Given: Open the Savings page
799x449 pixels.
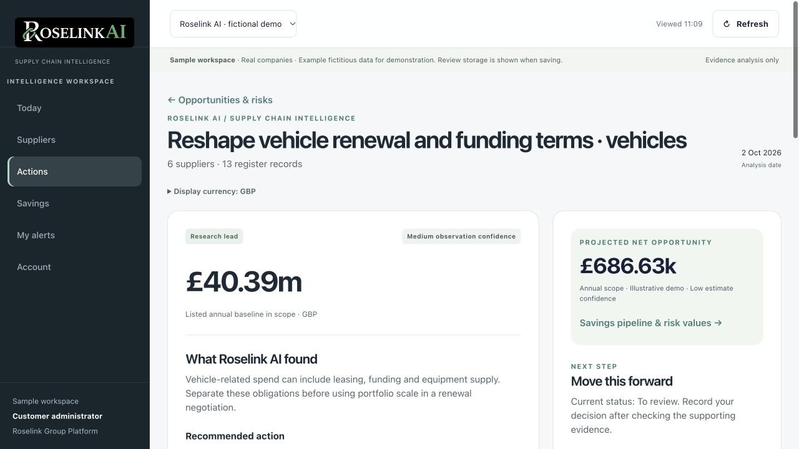Looking at the screenshot, I should click(x=74, y=203).
